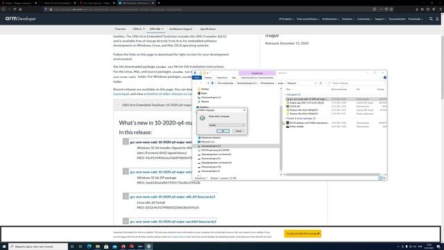444x250 pixels.
Task: Click the web page vertical scrollbar
Action: [x=442, y=67]
